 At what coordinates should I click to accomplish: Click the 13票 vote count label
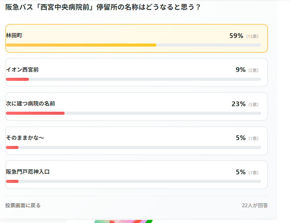[x=252, y=36]
